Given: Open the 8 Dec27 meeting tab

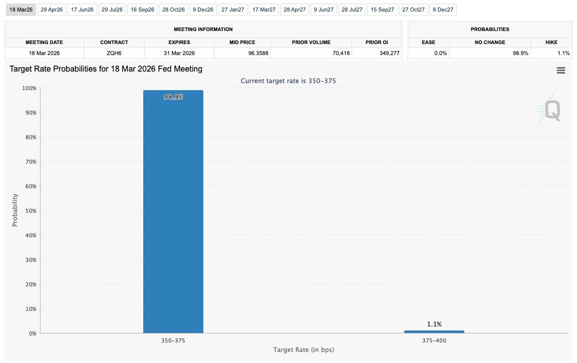Looking at the screenshot, I should pos(443,10).
